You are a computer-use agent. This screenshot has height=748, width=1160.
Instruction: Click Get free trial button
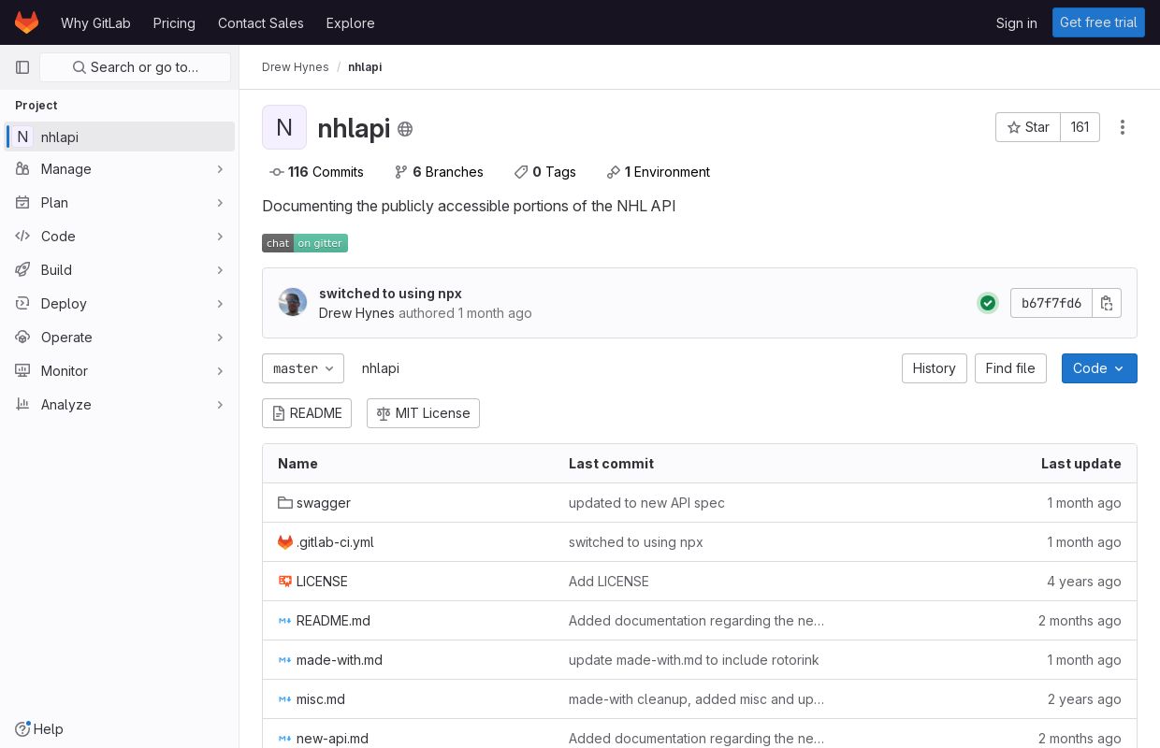point(1098,22)
